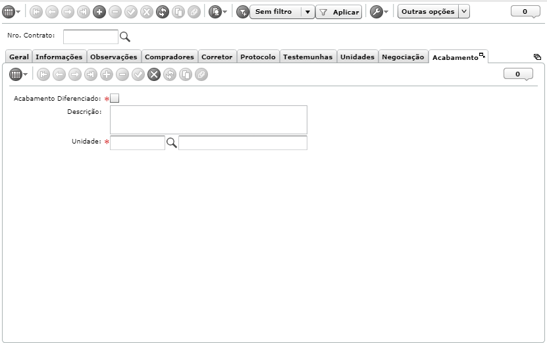The height and width of the screenshot is (343, 547).
Task: Go to last record in Acabamento toolbar
Action: (91, 74)
